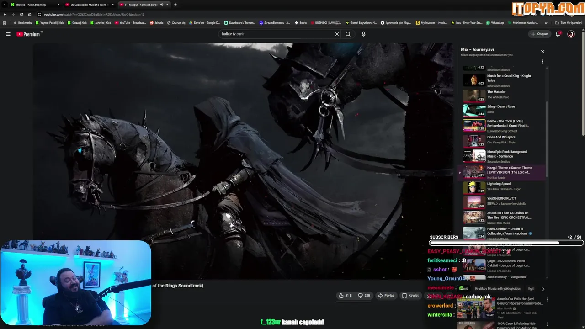The height and width of the screenshot is (329, 585).
Task: Expand filter chips with right chevron
Action: click(x=543, y=289)
